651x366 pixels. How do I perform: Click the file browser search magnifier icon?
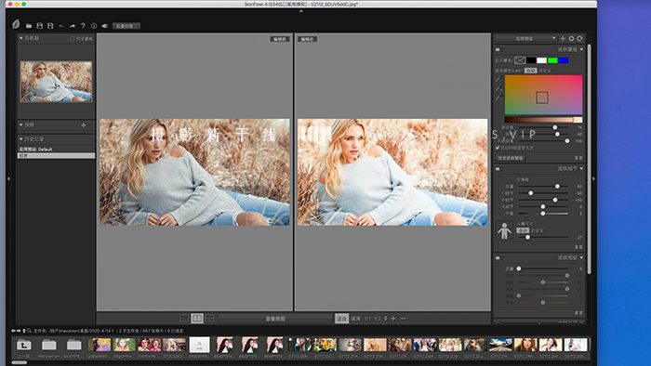click(30, 331)
